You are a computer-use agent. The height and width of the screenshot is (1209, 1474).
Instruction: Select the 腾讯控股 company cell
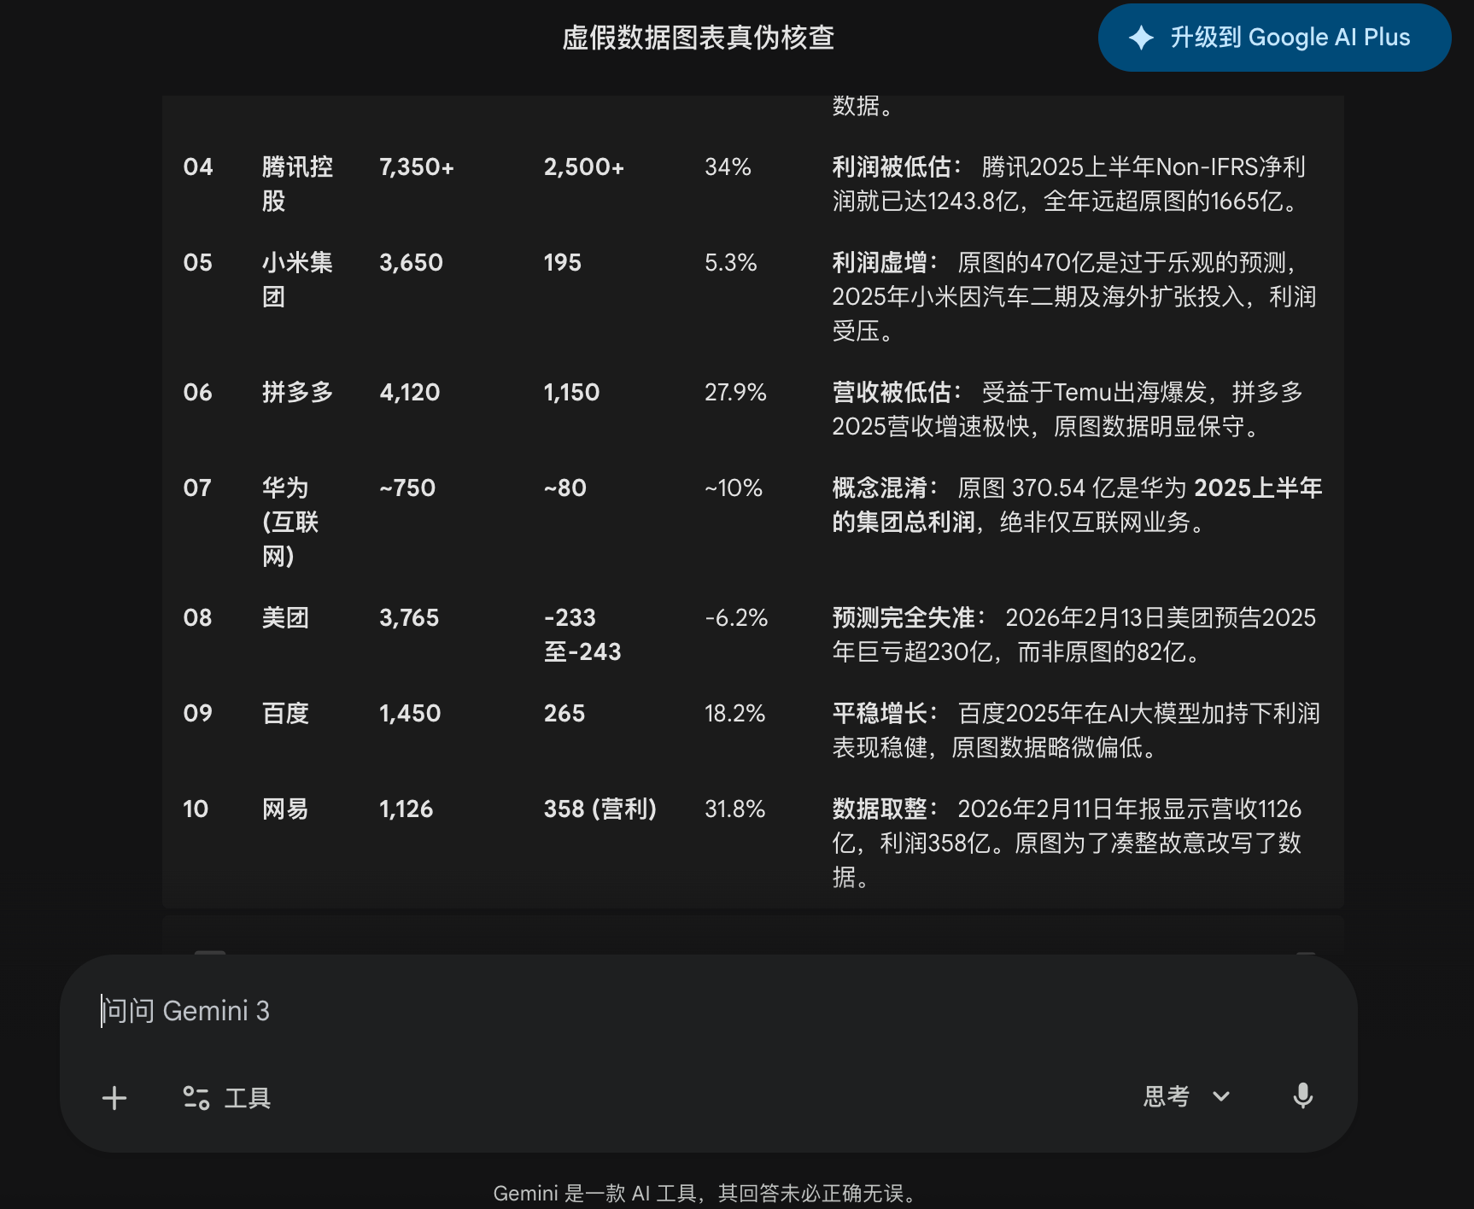(x=297, y=184)
